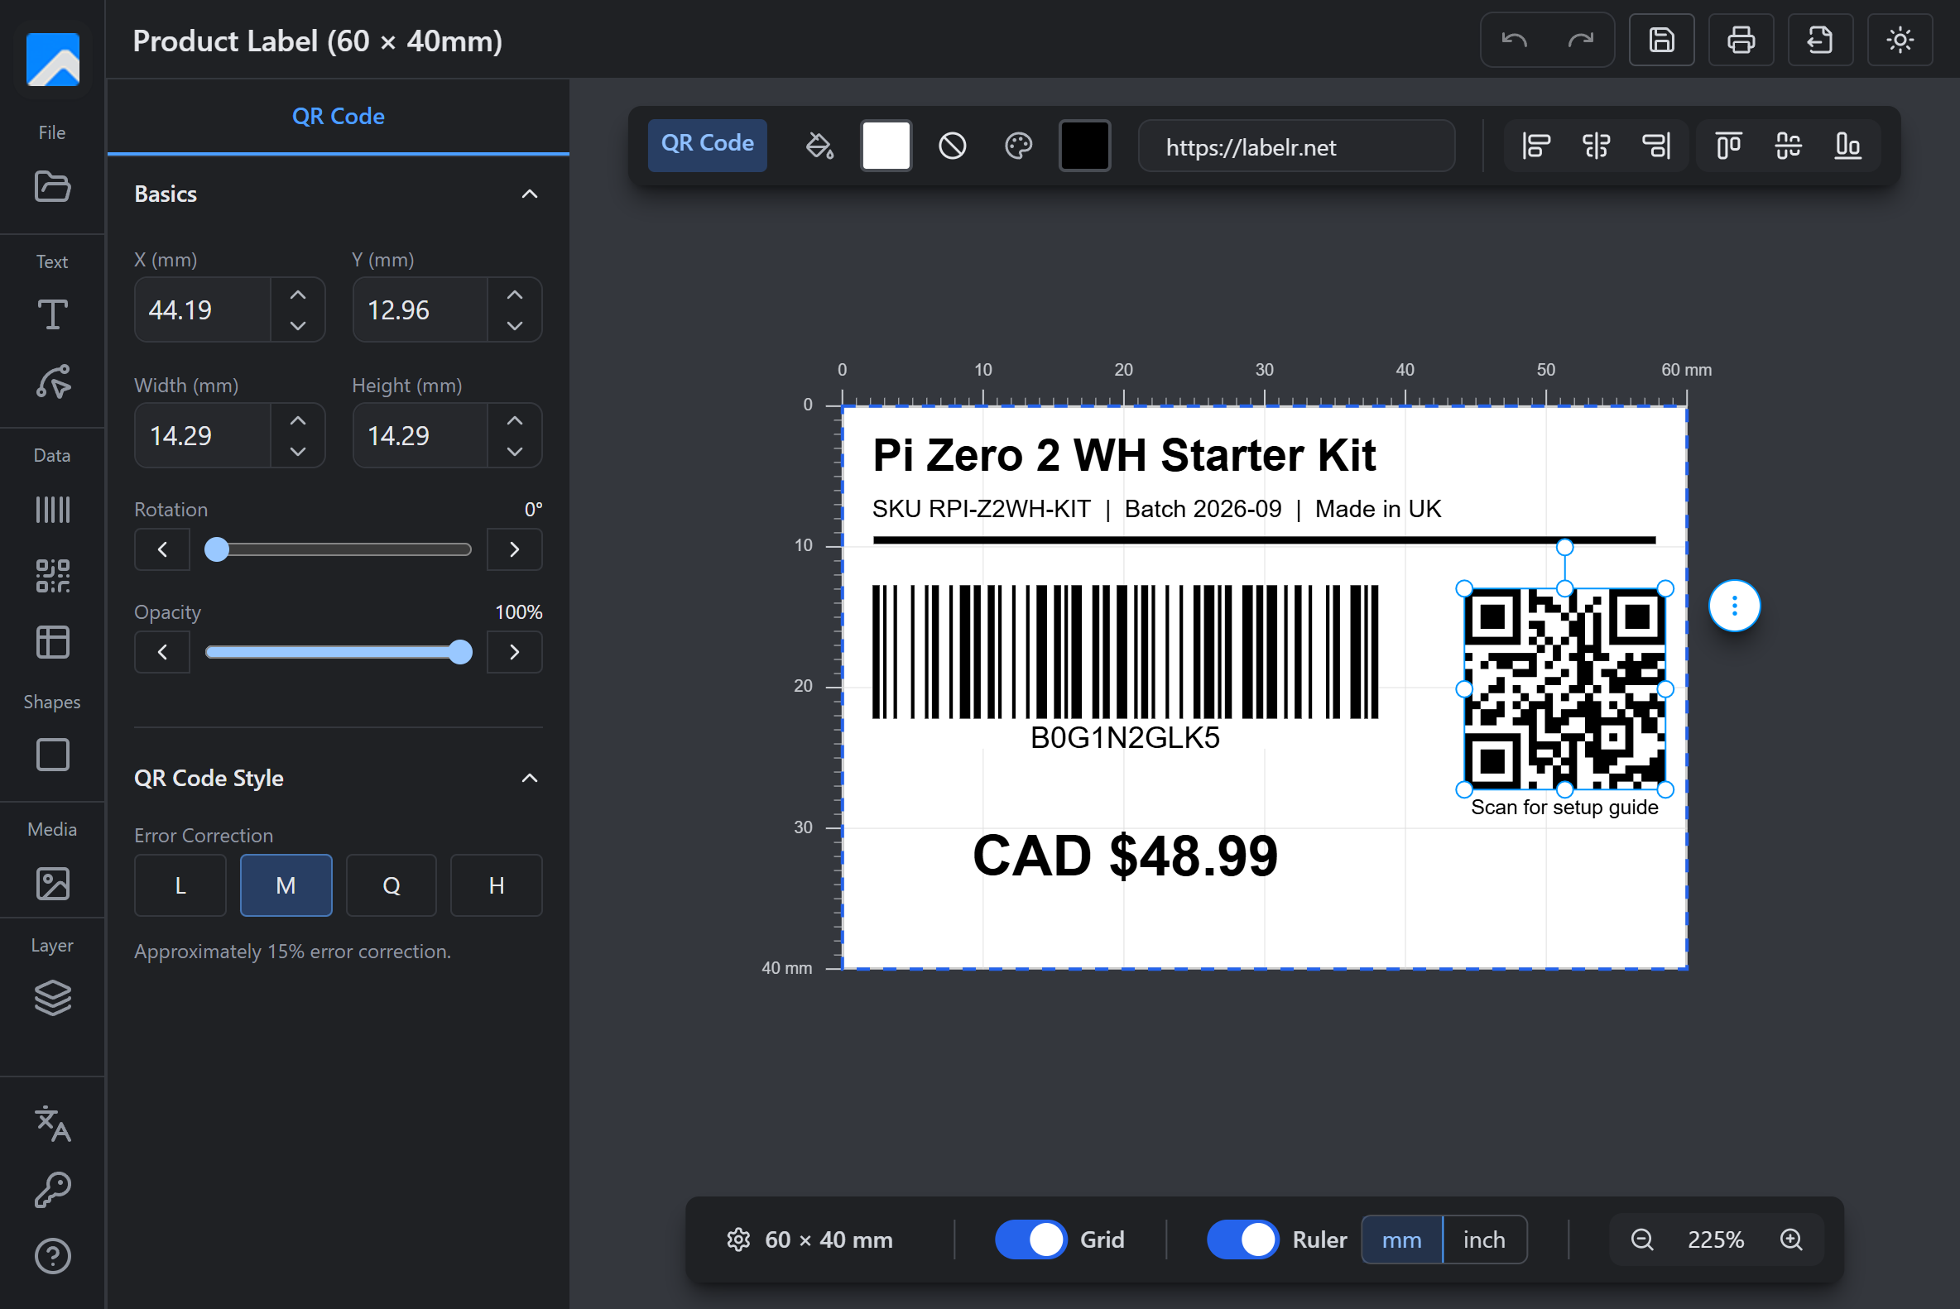Add a barcode from Data section
Image resolution: width=1960 pixels, height=1309 pixels.
point(53,509)
